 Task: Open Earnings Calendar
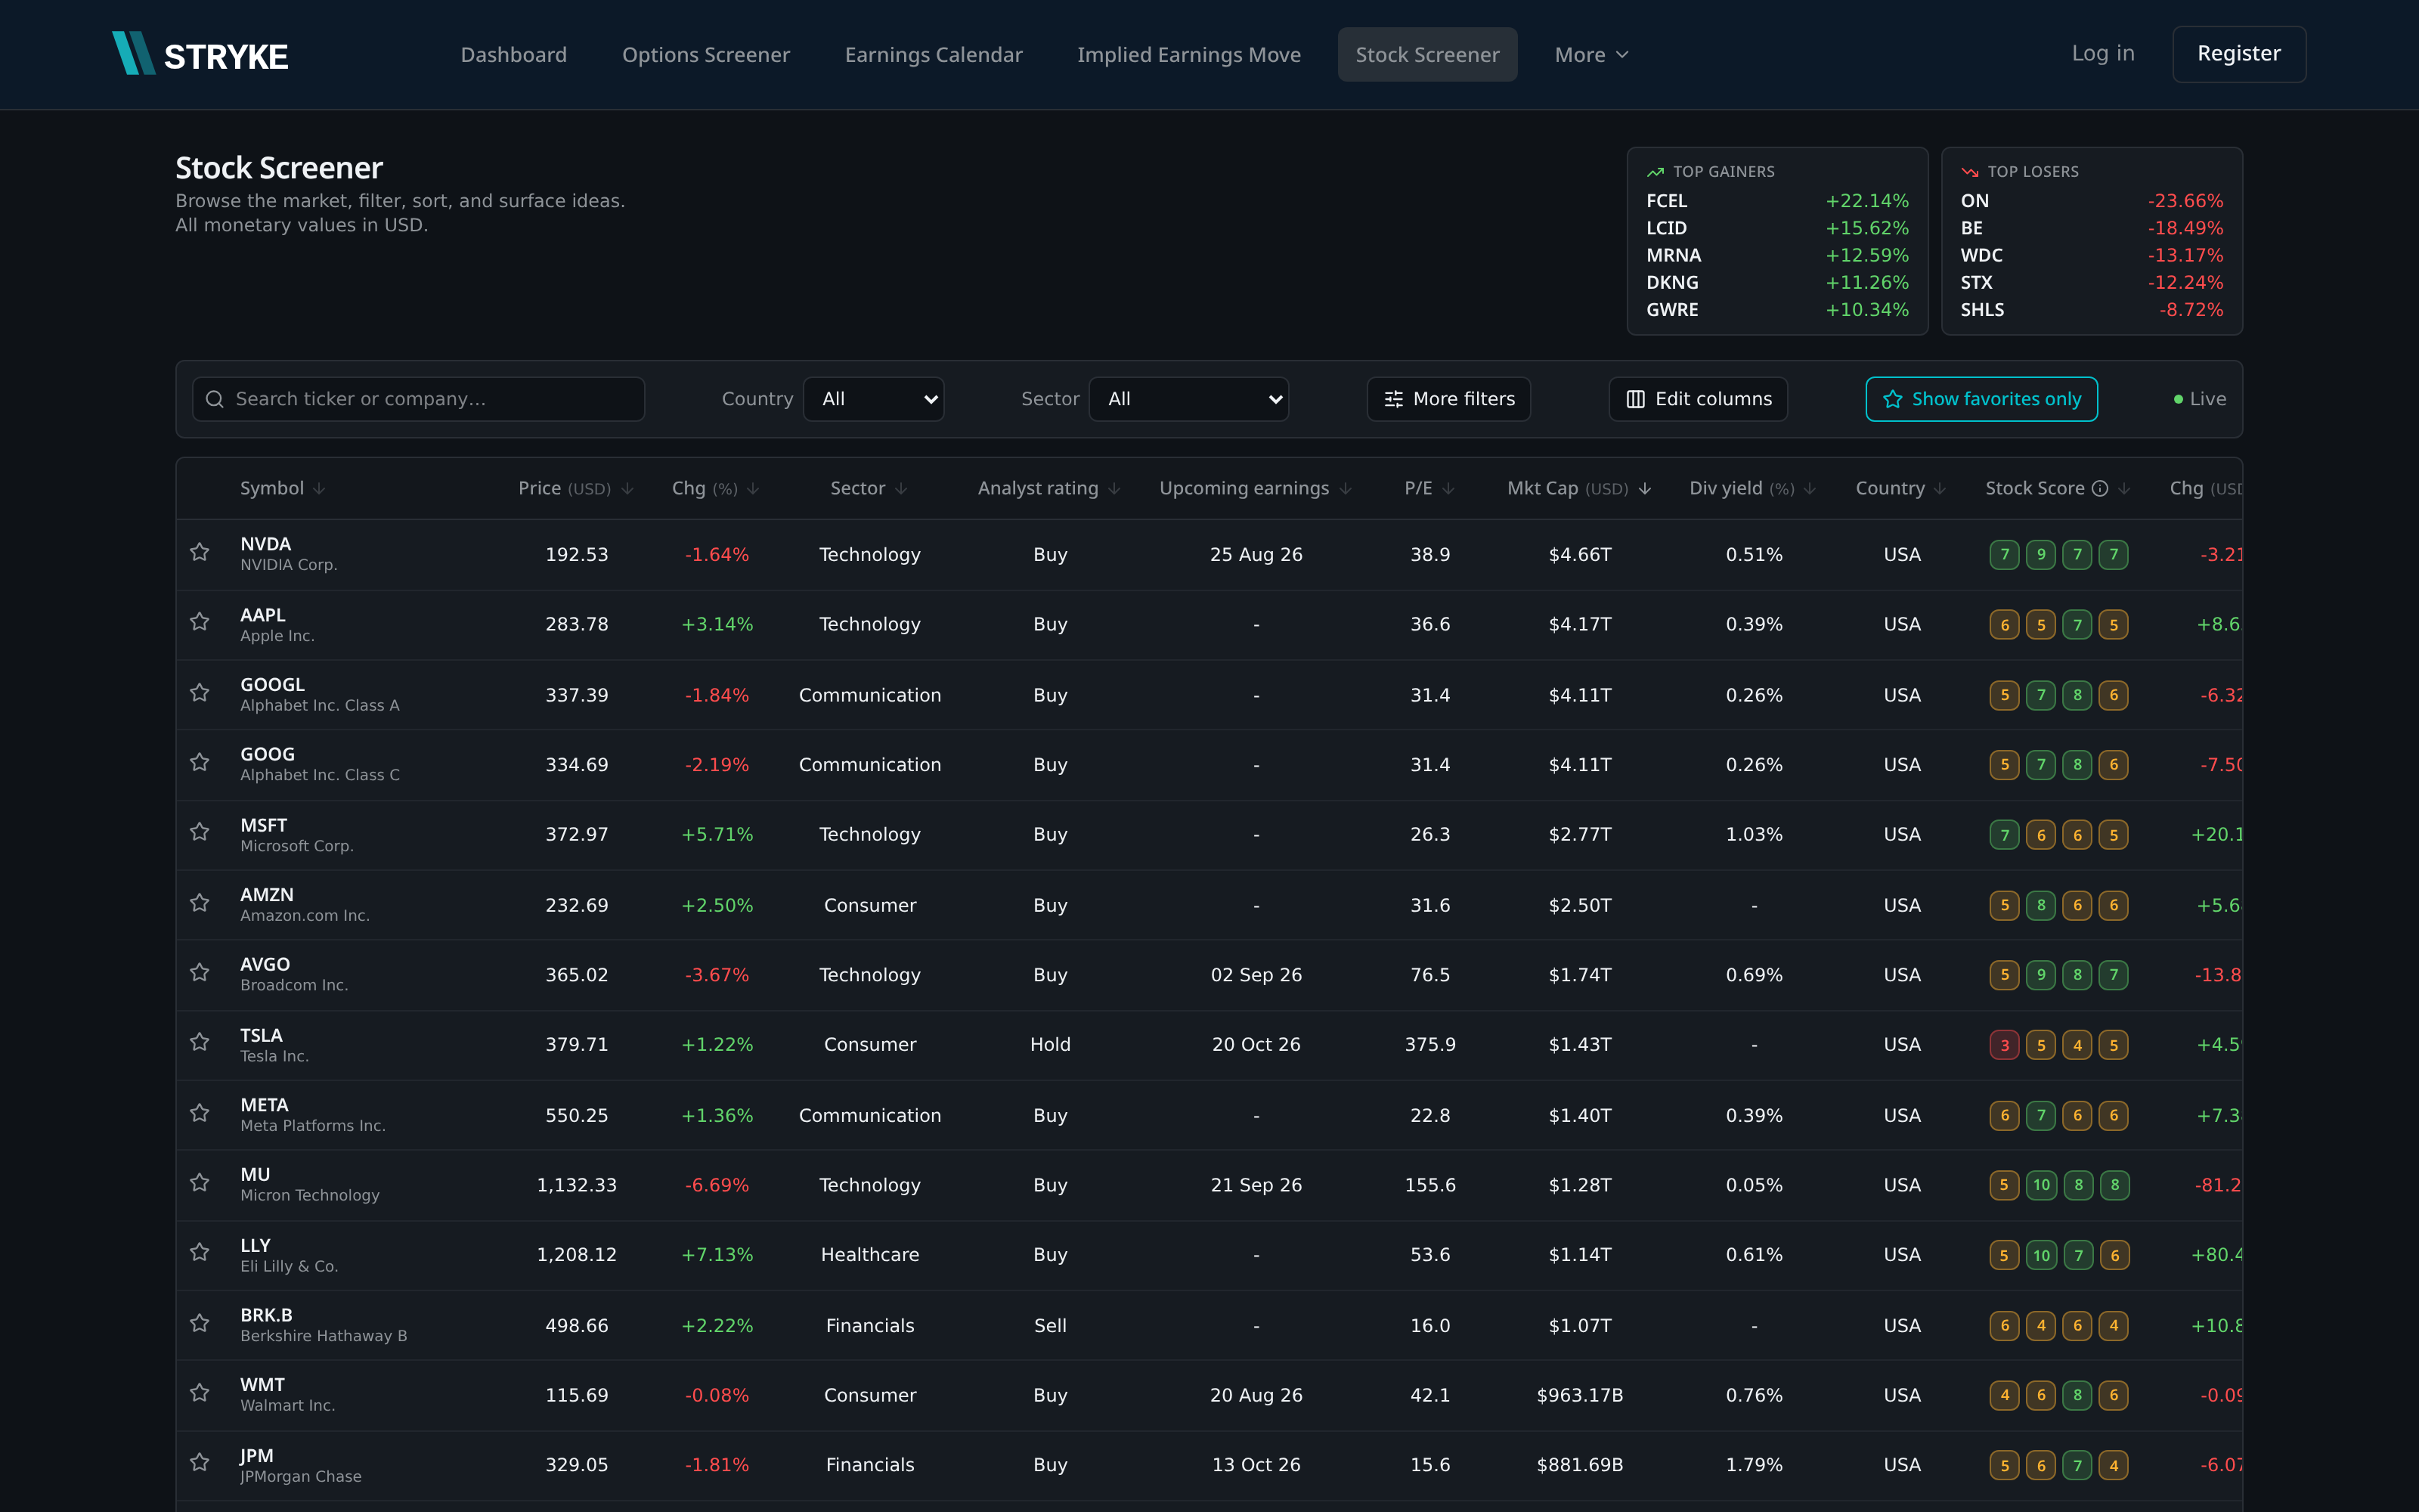(x=934, y=55)
